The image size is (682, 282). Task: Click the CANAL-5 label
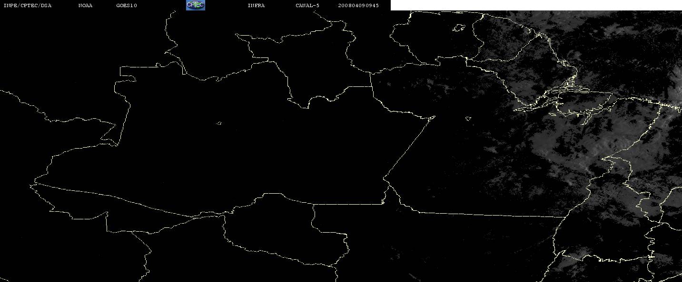(x=307, y=6)
